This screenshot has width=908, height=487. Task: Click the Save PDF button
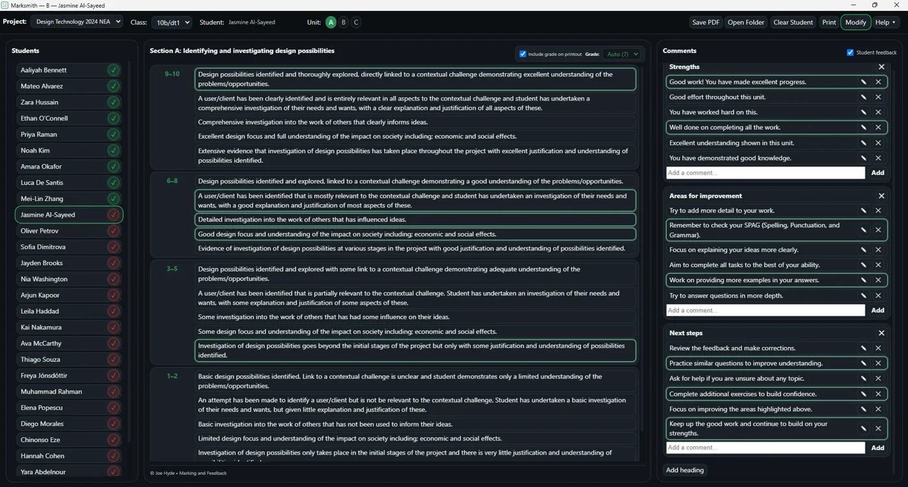coord(706,22)
